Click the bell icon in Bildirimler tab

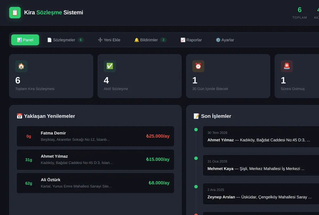(137, 40)
